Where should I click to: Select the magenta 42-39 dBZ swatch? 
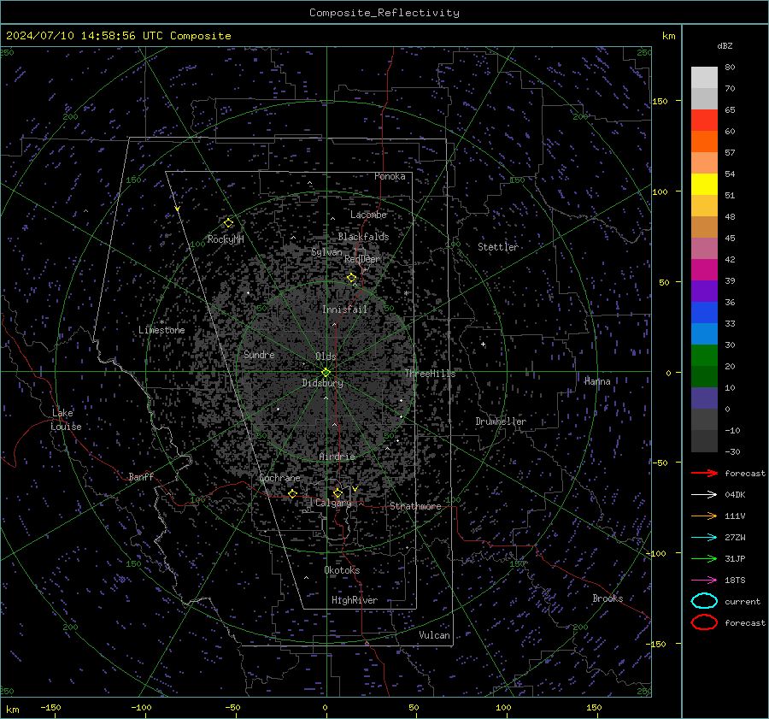[704, 270]
